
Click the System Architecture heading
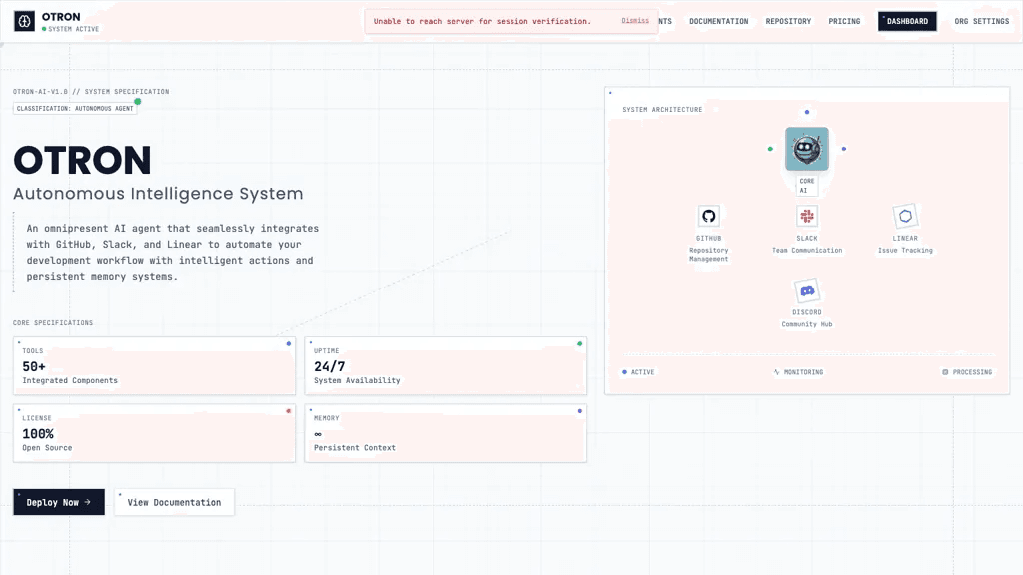[662, 110]
